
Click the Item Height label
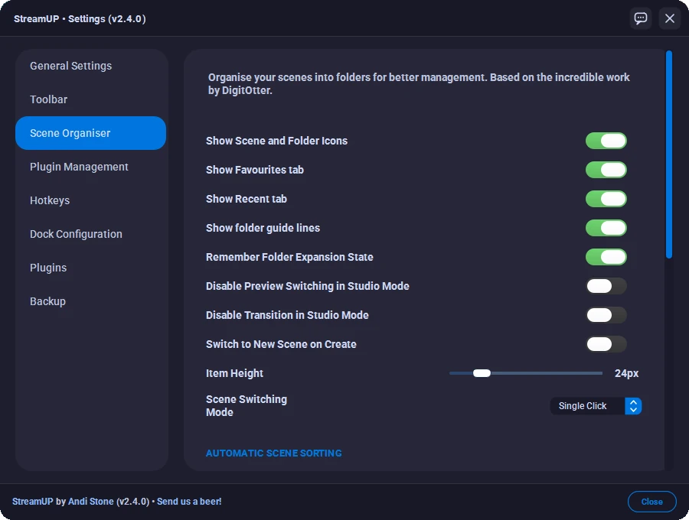point(235,373)
